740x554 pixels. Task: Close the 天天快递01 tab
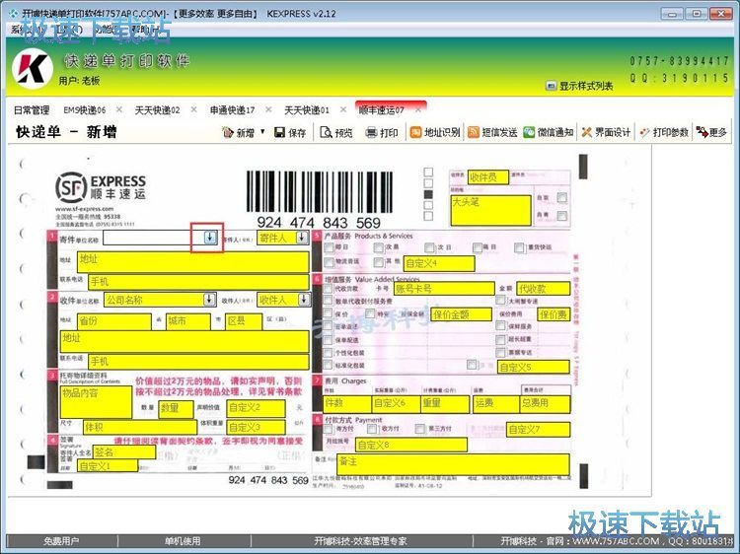coord(342,109)
